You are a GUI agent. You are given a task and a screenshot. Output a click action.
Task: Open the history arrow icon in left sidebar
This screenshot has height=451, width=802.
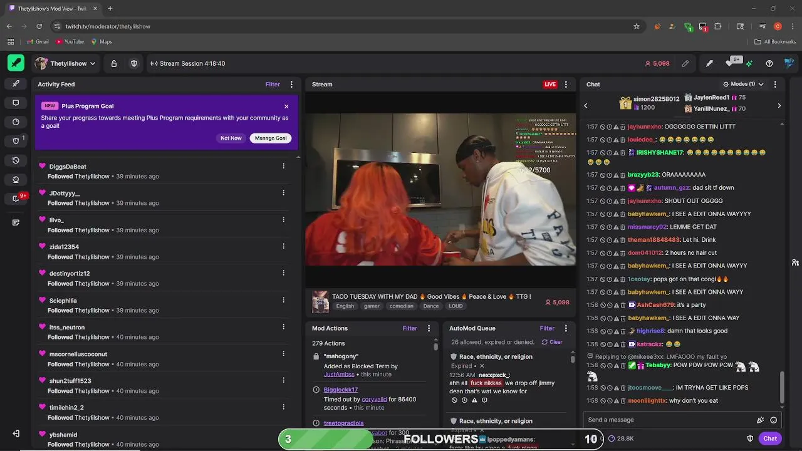pyautogui.click(x=16, y=160)
